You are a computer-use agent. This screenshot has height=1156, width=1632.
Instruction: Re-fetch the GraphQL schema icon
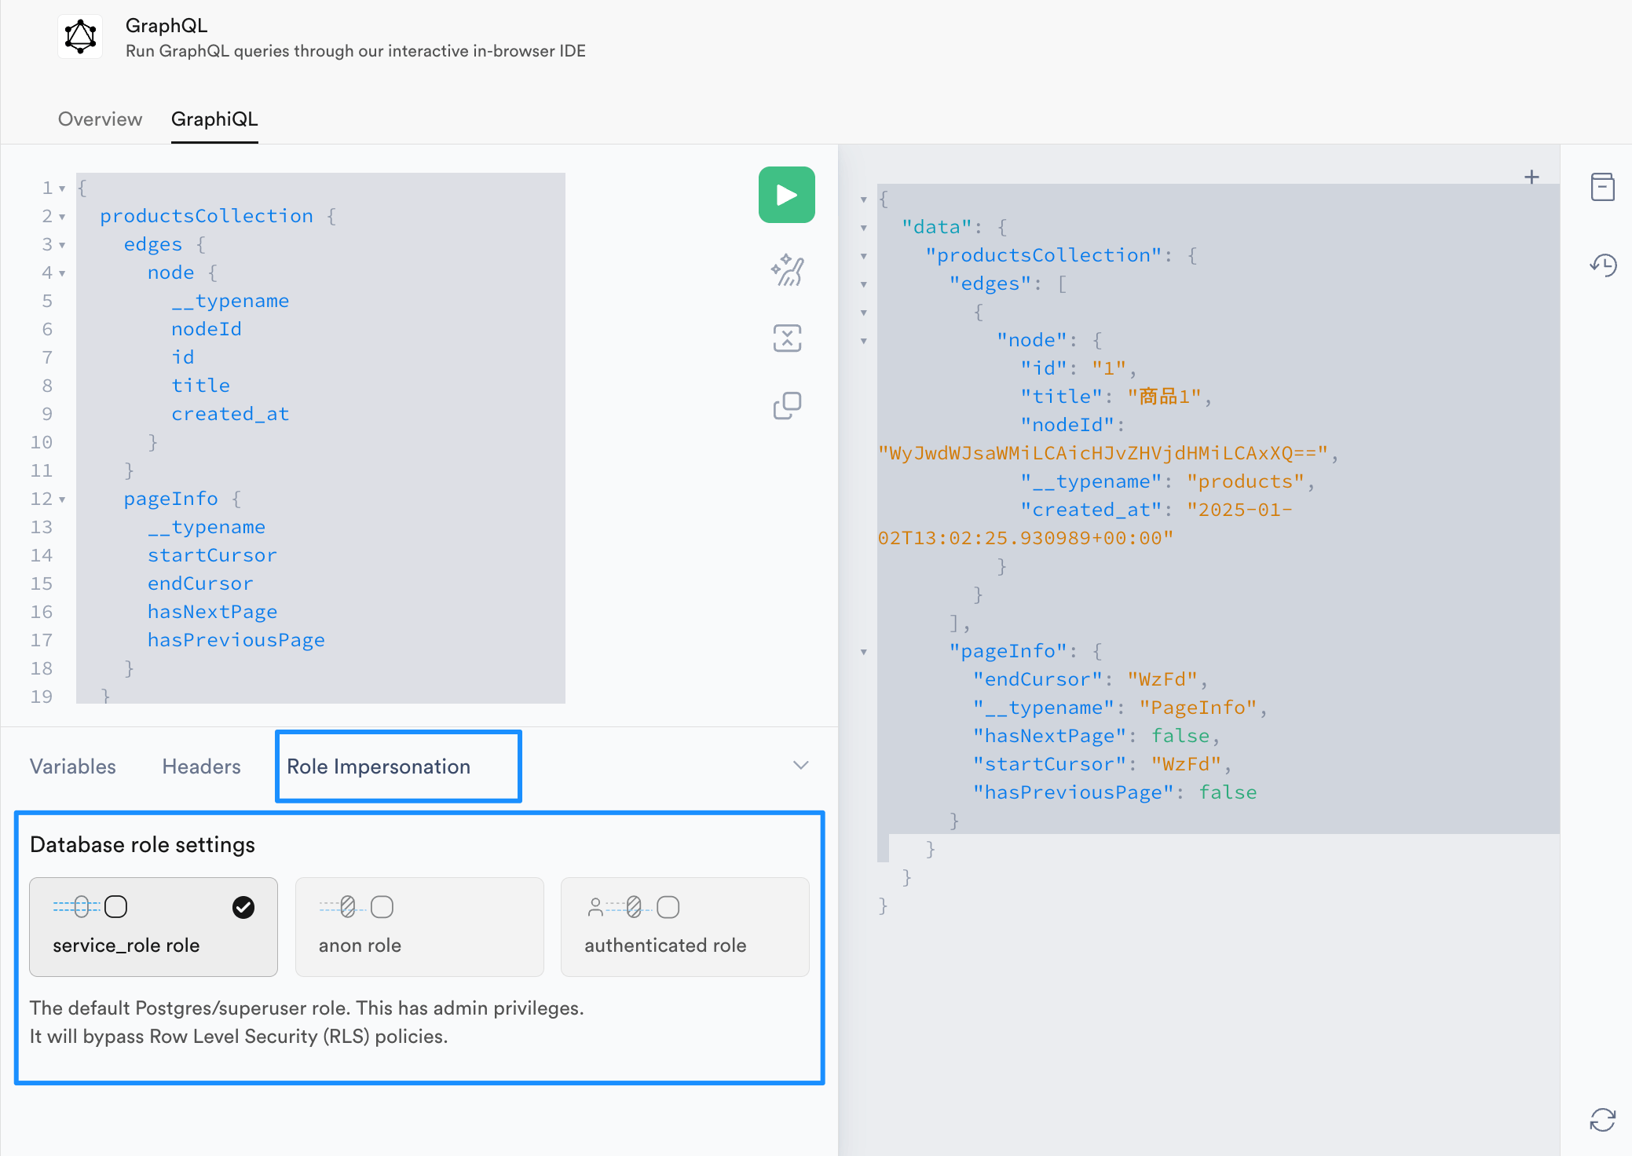[1602, 1120]
